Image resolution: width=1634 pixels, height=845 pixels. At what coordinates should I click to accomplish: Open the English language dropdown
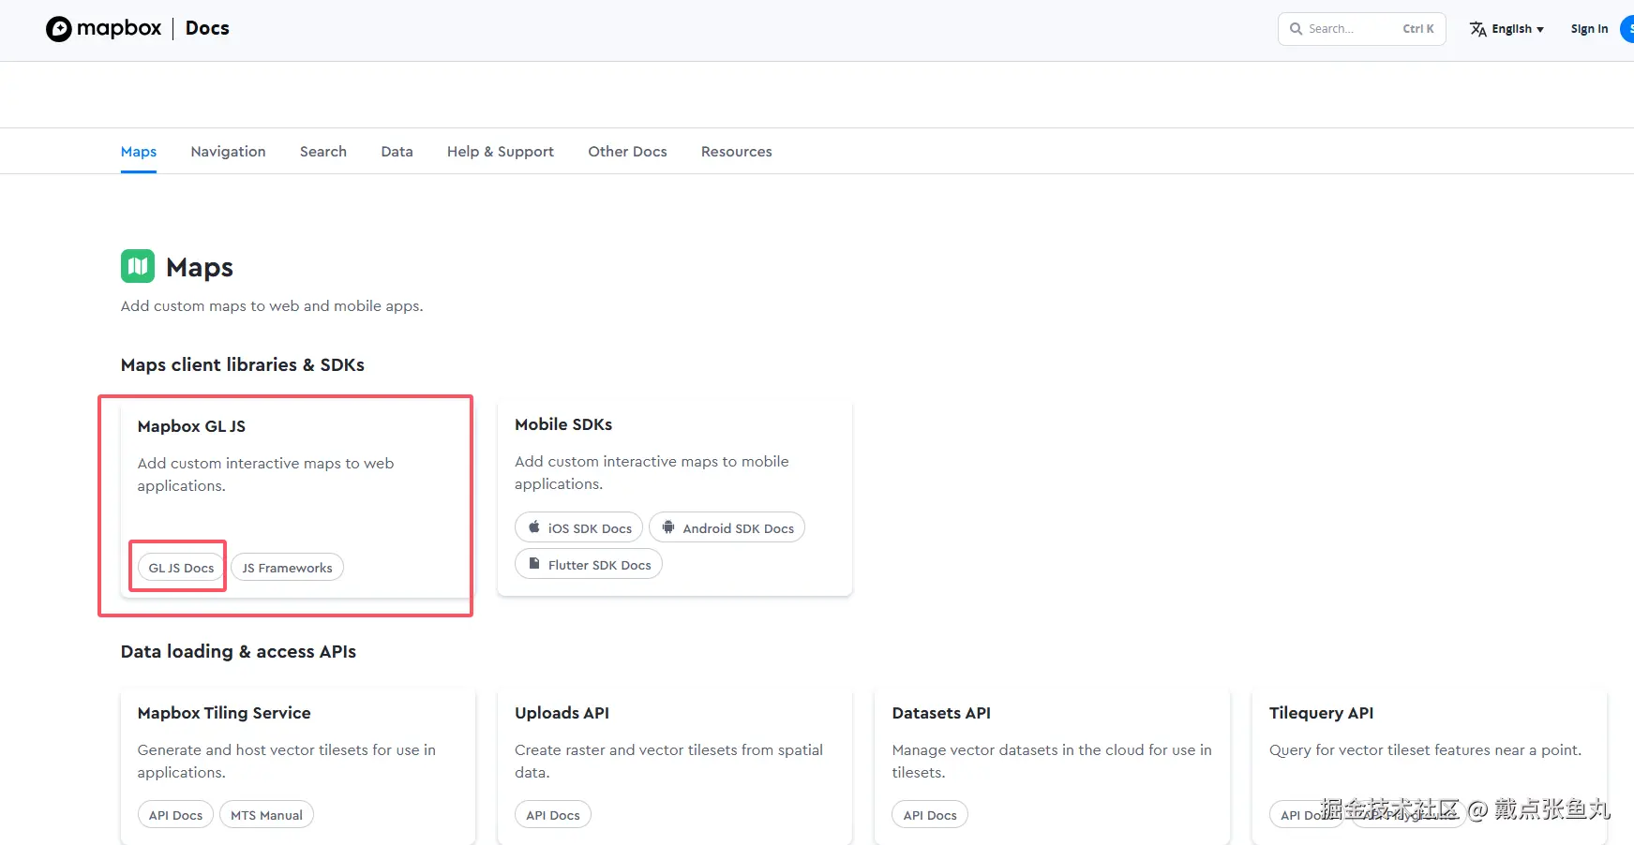[x=1507, y=29]
